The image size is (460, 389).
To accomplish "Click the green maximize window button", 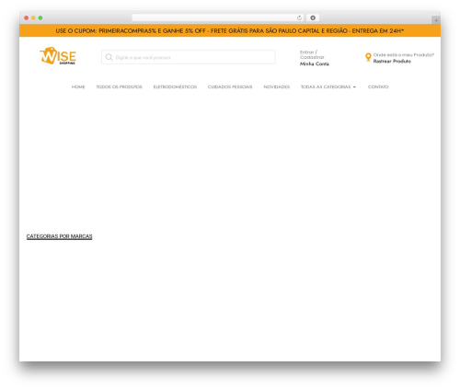I will click(40, 18).
